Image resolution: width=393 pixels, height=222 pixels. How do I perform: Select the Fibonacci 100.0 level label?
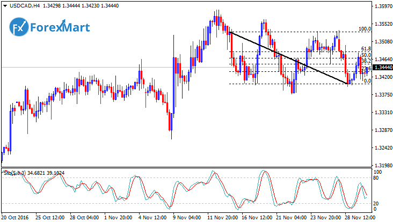point(365,29)
